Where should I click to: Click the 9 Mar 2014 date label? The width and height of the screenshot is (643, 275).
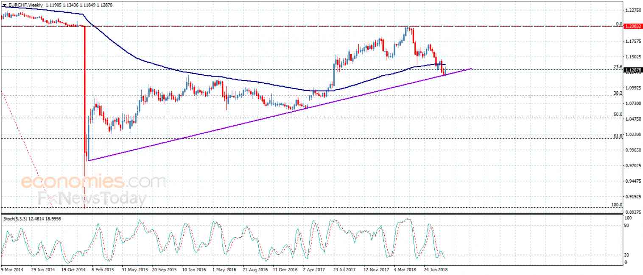click(x=12, y=269)
